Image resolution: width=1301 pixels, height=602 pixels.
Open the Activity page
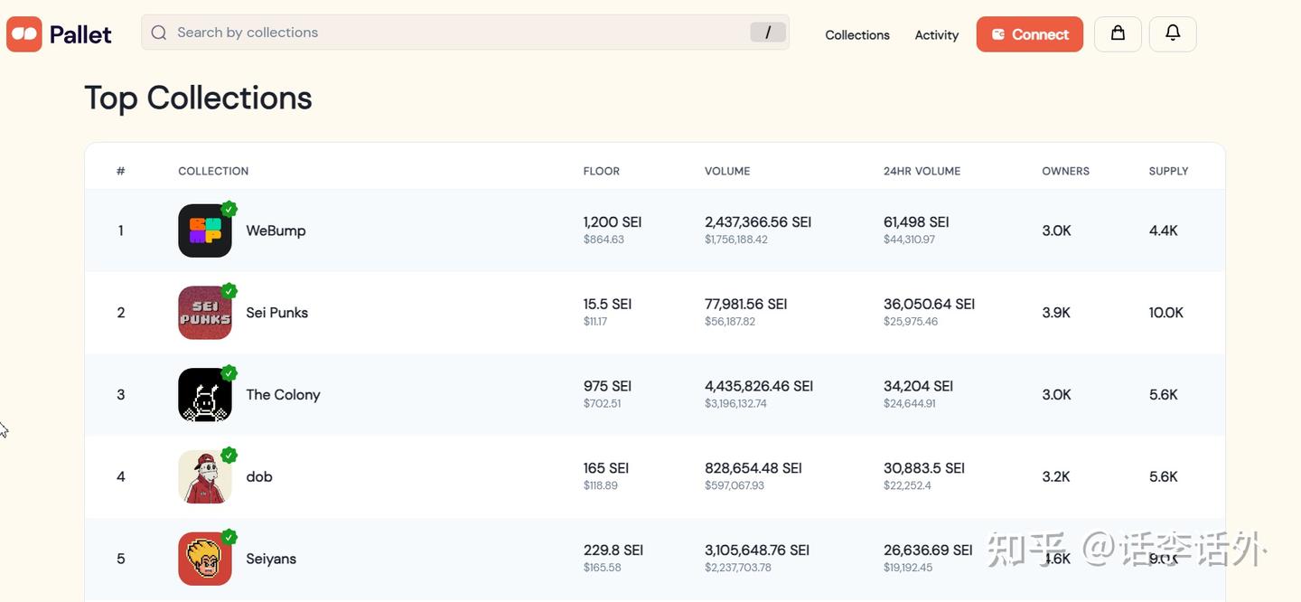(936, 34)
